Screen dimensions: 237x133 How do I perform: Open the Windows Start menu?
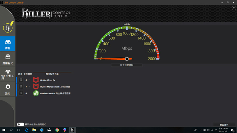[x=4, y=130]
